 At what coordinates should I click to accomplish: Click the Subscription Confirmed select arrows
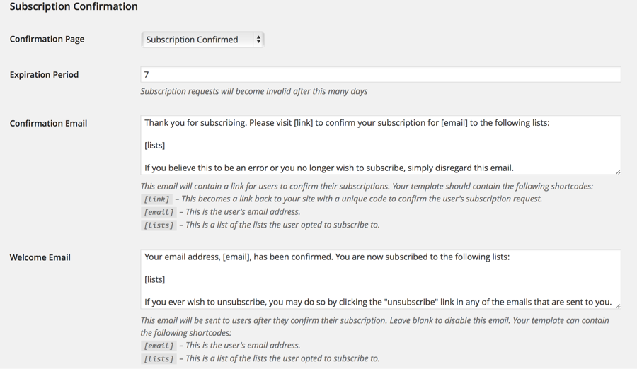tap(258, 40)
